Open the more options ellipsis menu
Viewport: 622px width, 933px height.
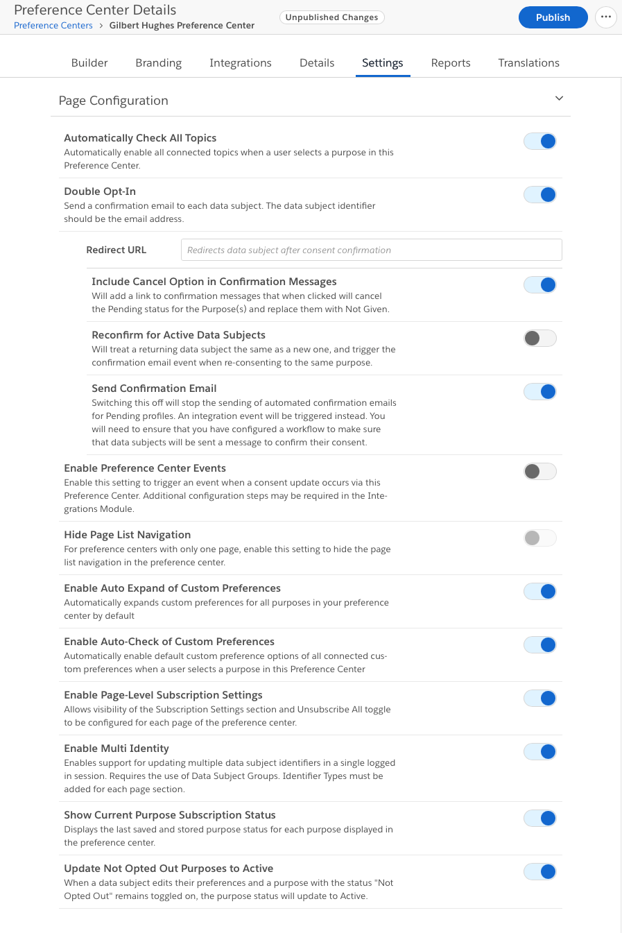[x=605, y=17]
